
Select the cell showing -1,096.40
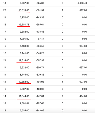pos(82,3)
